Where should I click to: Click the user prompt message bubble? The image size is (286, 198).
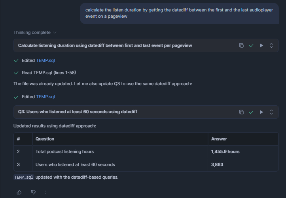tap(179, 13)
